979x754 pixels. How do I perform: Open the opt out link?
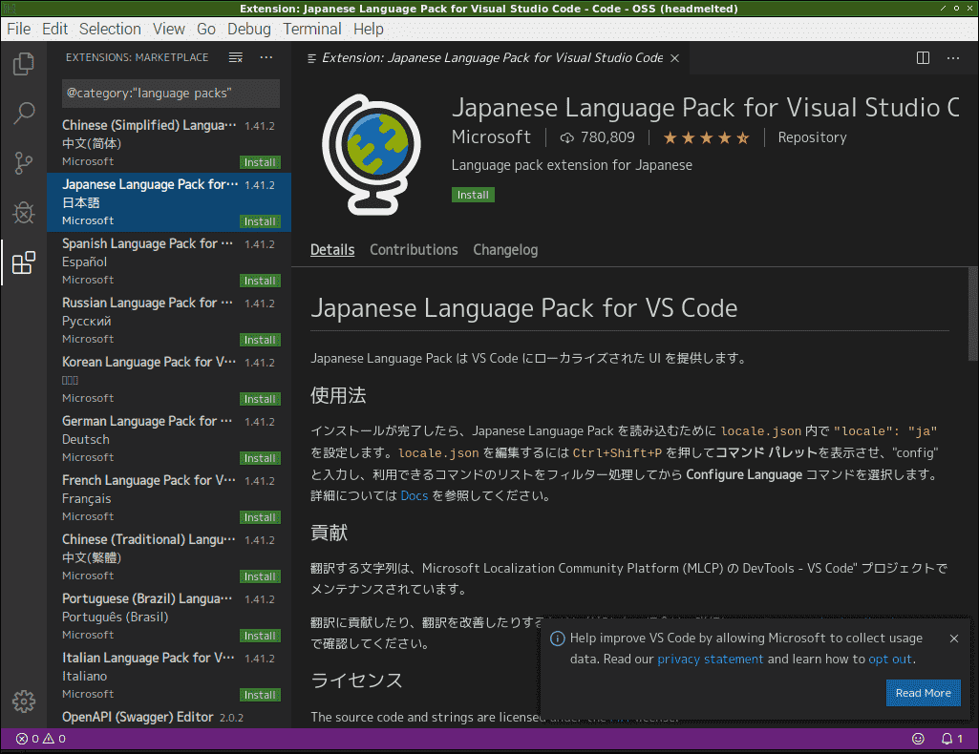pyautogui.click(x=890, y=660)
